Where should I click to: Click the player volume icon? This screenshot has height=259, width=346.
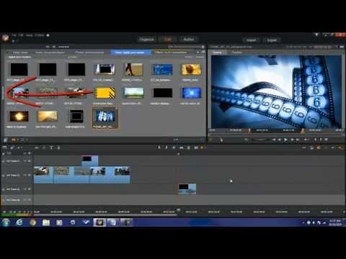point(306,140)
